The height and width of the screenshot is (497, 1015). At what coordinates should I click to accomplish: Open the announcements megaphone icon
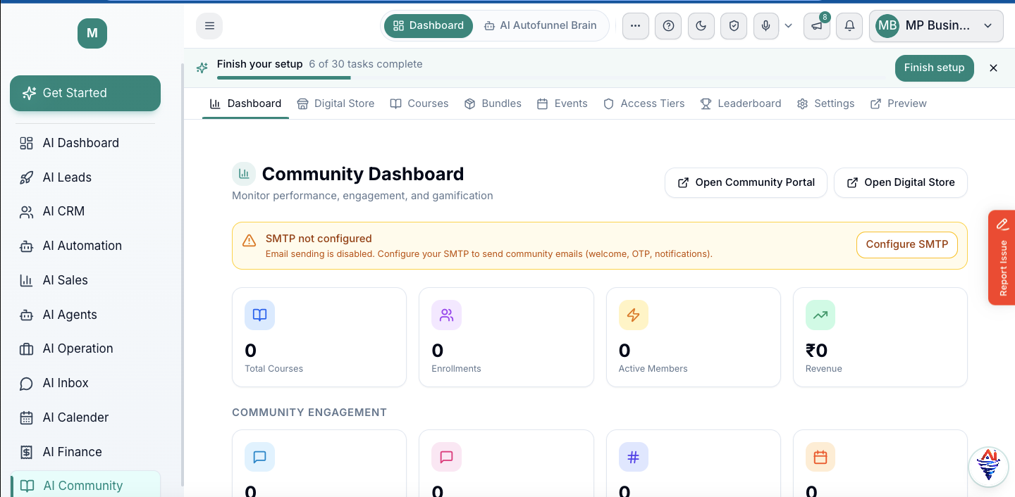tap(816, 26)
